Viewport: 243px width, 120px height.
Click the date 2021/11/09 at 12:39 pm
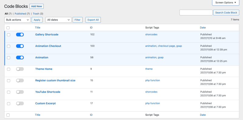click(214, 50)
